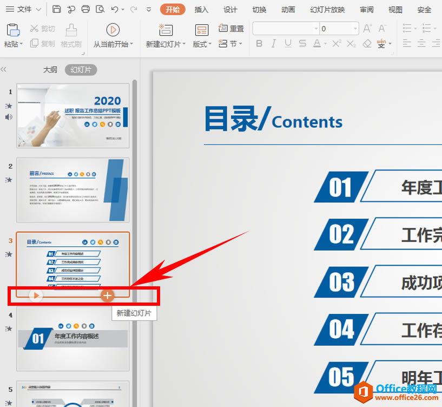Click the Paste clipboard icon

tap(13, 30)
